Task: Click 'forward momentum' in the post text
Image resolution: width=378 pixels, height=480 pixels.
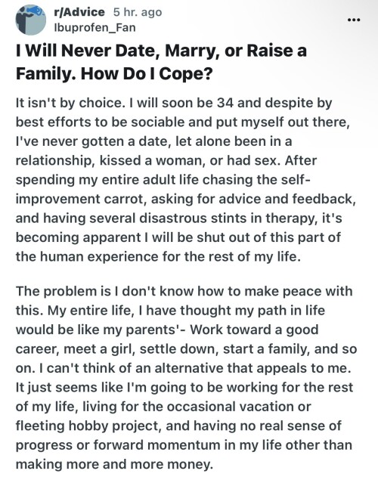Action: 156,445
